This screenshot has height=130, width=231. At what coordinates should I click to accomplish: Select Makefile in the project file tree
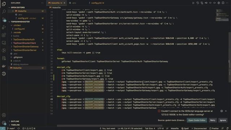click(17, 68)
